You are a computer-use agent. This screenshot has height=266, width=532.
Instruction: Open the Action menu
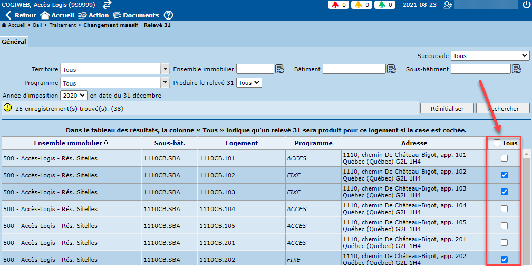point(93,15)
